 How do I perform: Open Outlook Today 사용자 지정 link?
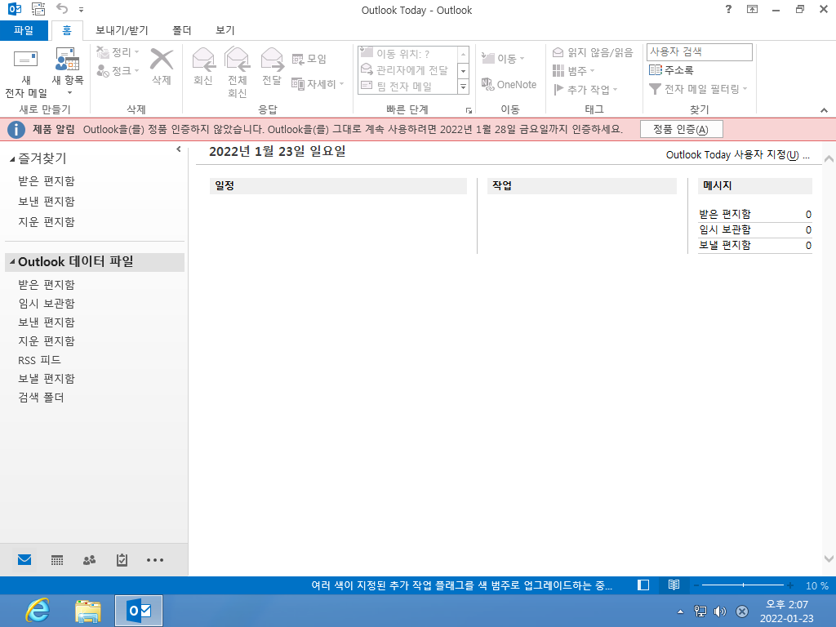coord(737,154)
